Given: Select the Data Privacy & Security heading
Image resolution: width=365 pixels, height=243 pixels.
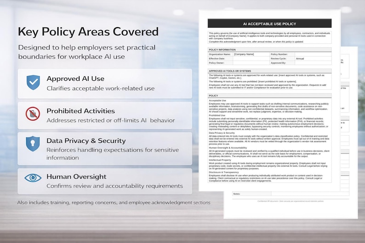Looking at the screenshot, I should pyautogui.click(x=86, y=141).
